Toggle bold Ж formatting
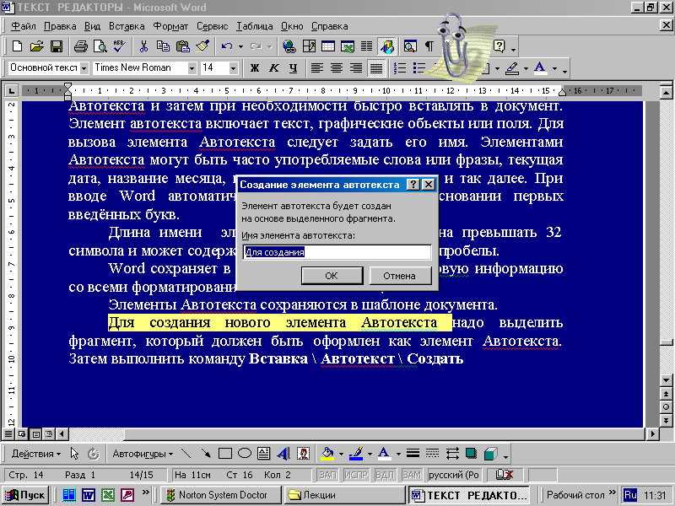675x506 pixels. 255,68
